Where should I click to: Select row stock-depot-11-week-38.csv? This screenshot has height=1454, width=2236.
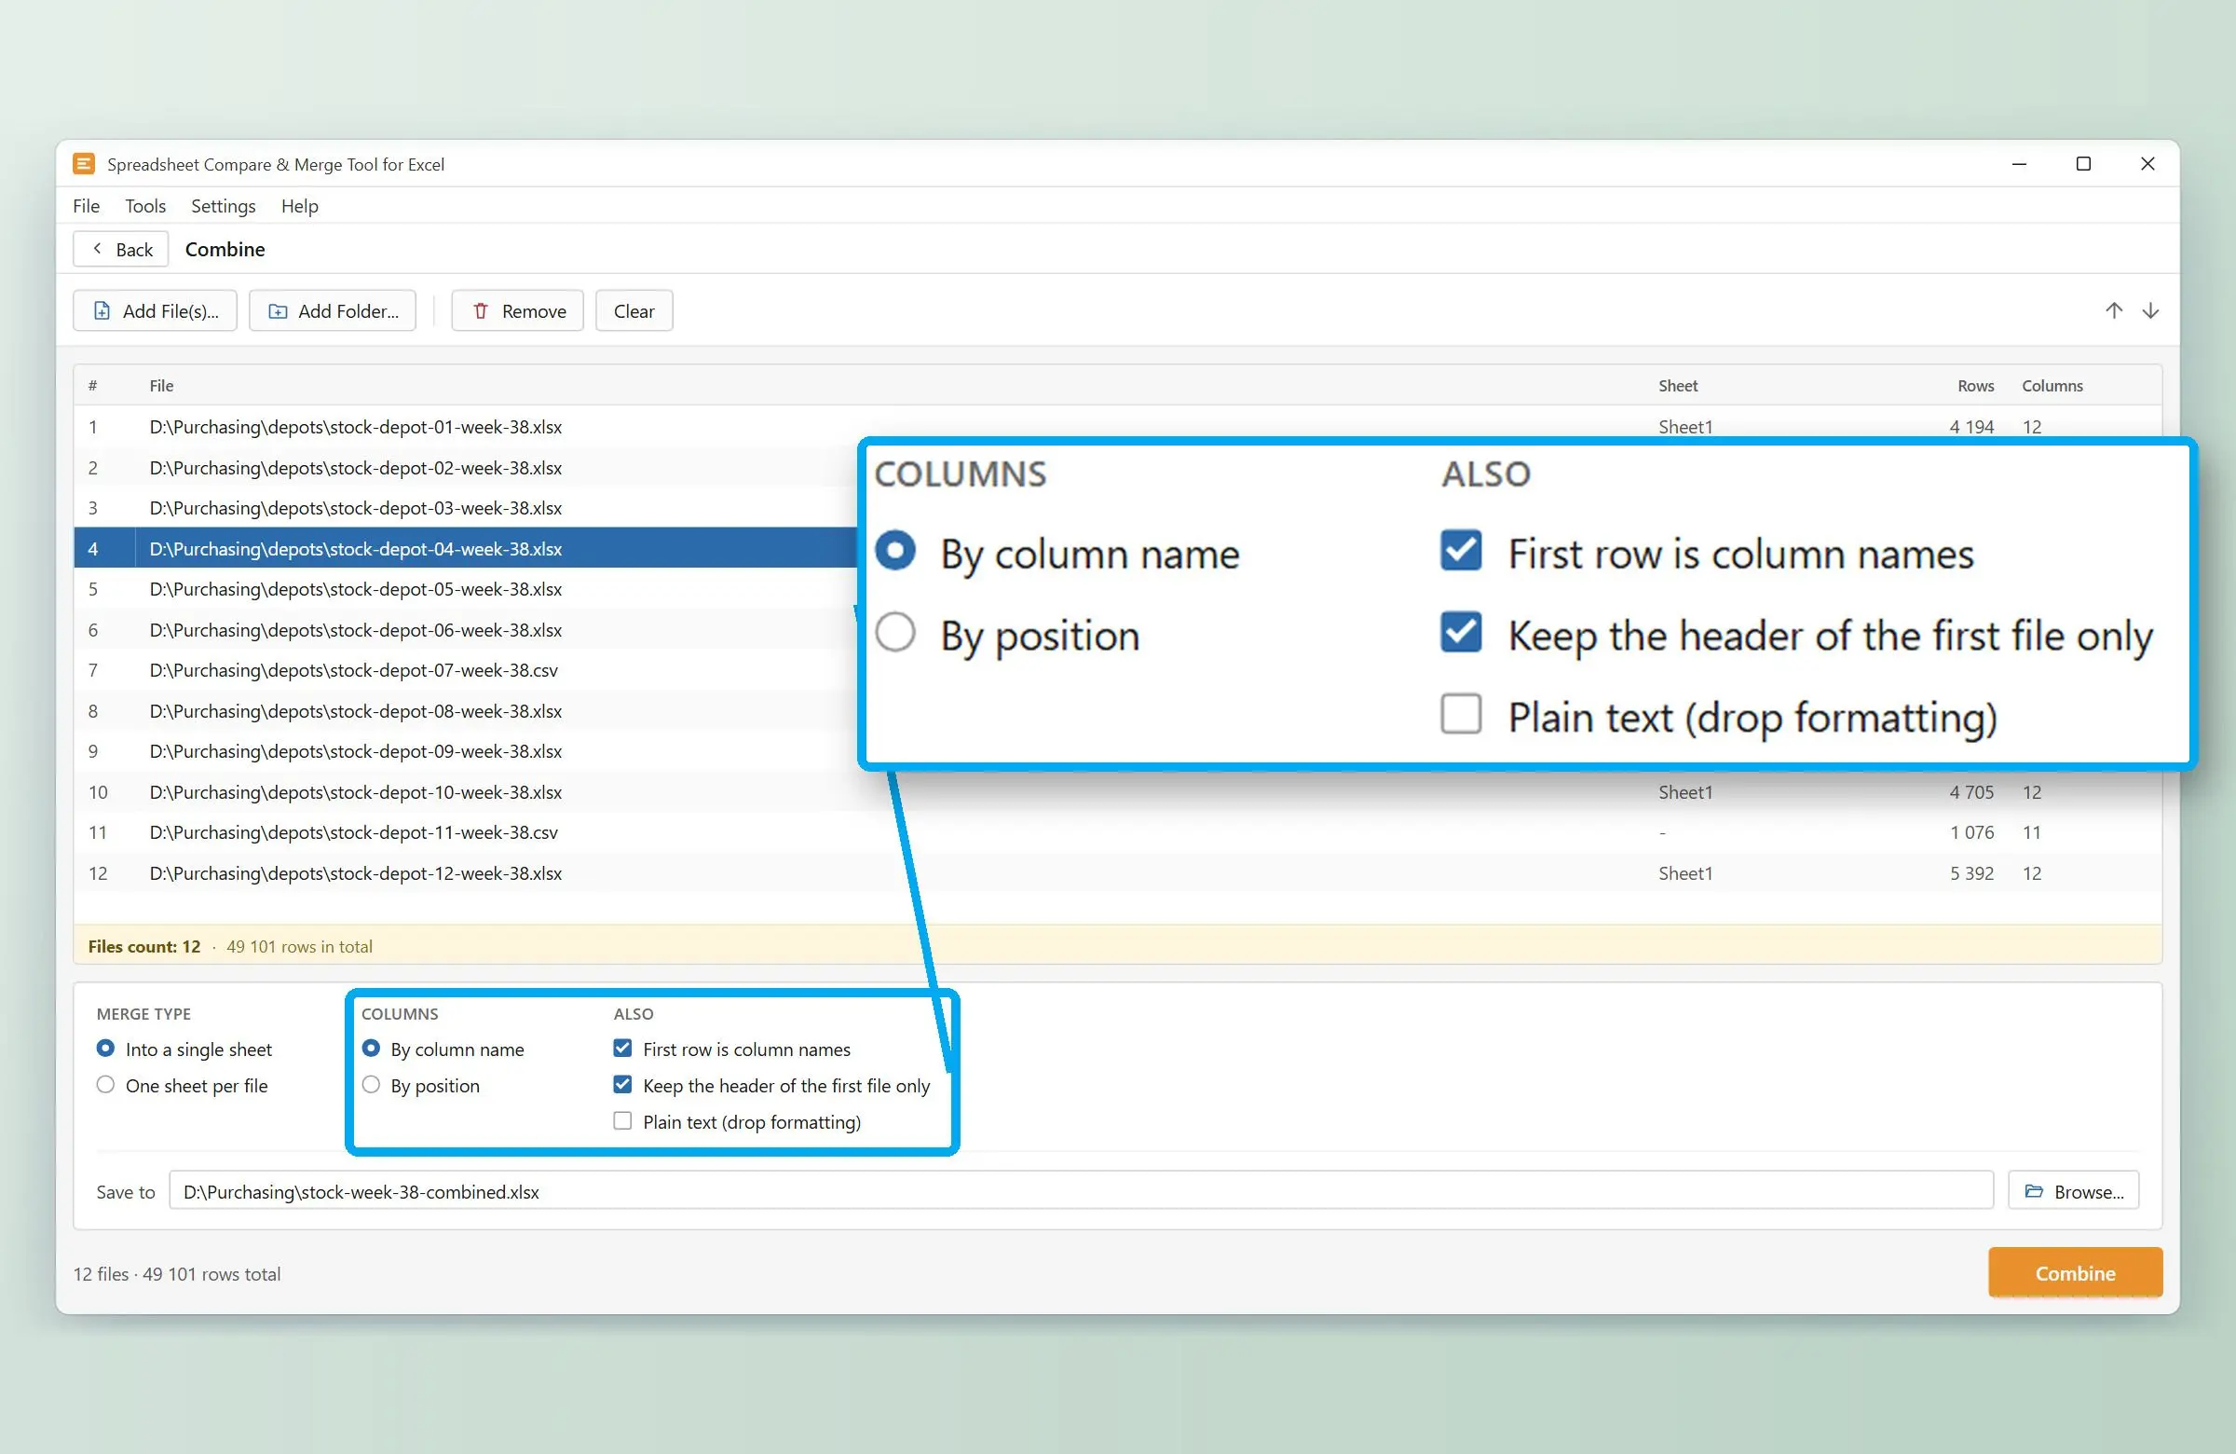(x=1118, y=831)
